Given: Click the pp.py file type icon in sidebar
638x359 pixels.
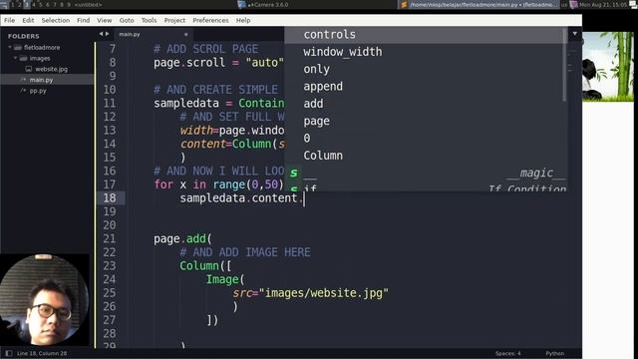Looking at the screenshot, I should click(x=23, y=91).
